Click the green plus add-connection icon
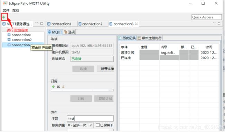 click(x=4, y=17)
